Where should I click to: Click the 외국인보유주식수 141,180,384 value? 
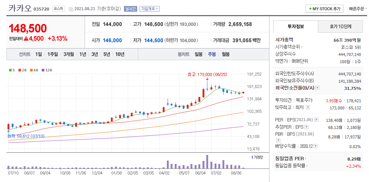(349, 81)
